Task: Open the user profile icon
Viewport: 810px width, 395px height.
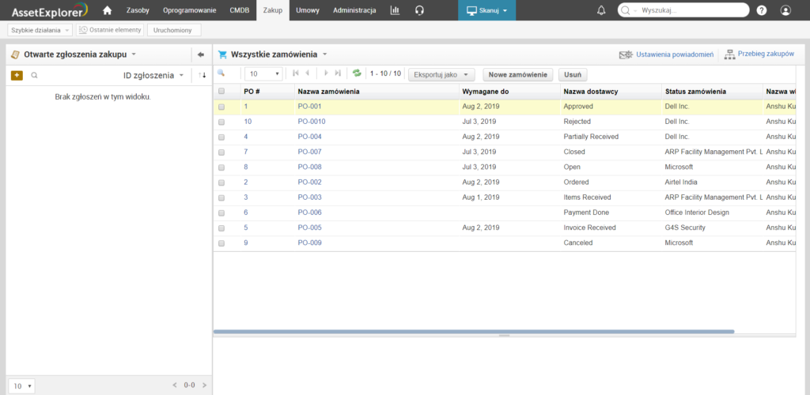Action: (785, 10)
